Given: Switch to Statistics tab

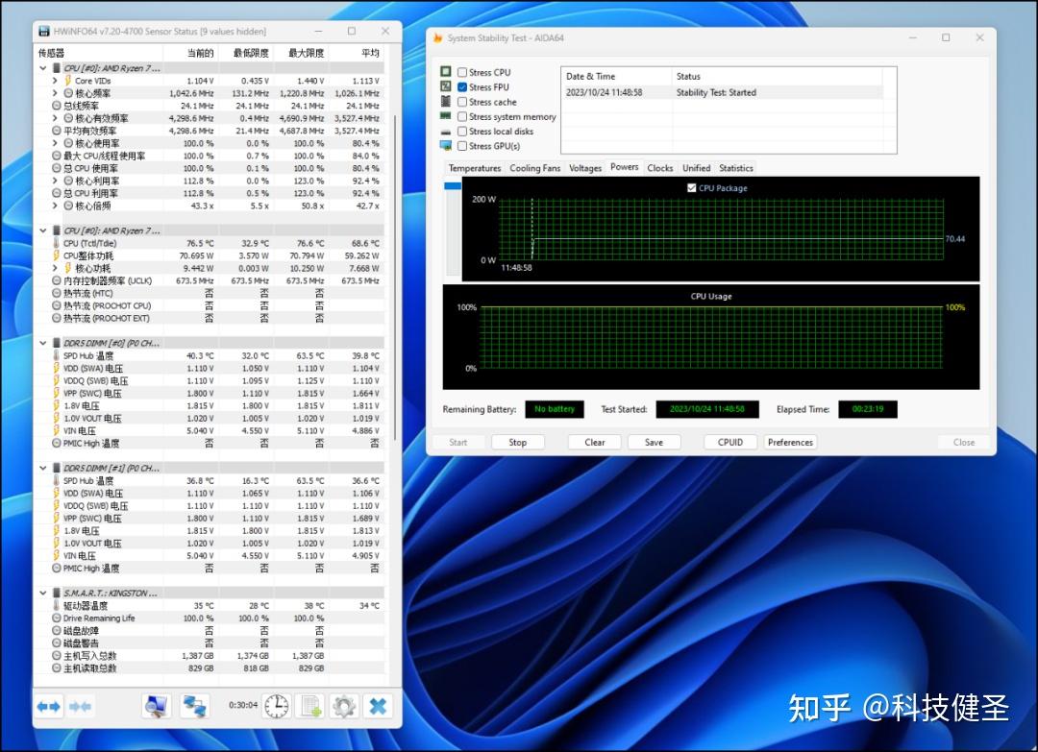Looking at the screenshot, I should pos(736,168).
